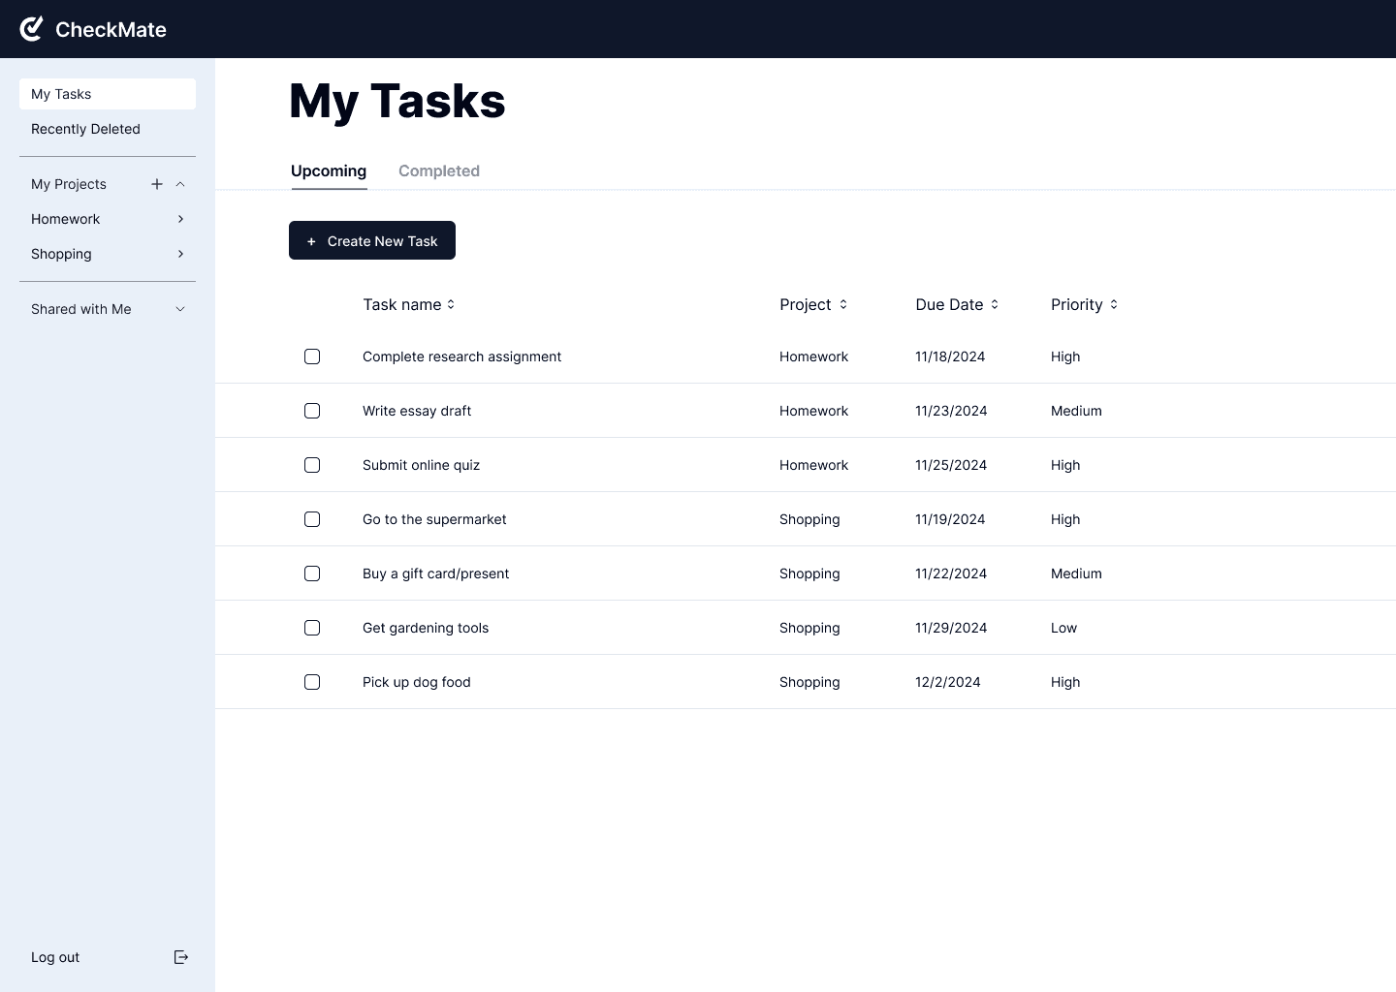1396x992 pixels.
Task: Click the 11/18/2024 due date
Action: [x=950, y=356]
